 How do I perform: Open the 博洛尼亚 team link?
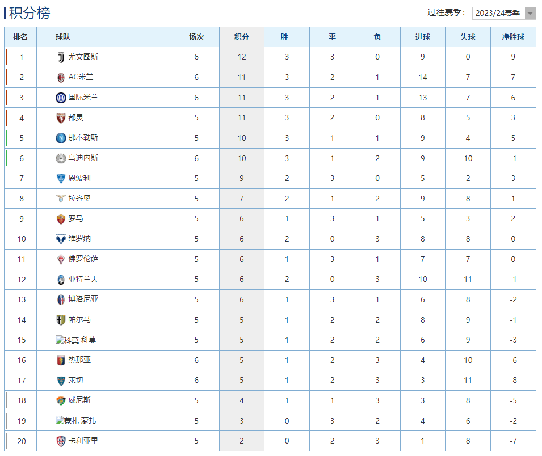[x=83, y=299]
